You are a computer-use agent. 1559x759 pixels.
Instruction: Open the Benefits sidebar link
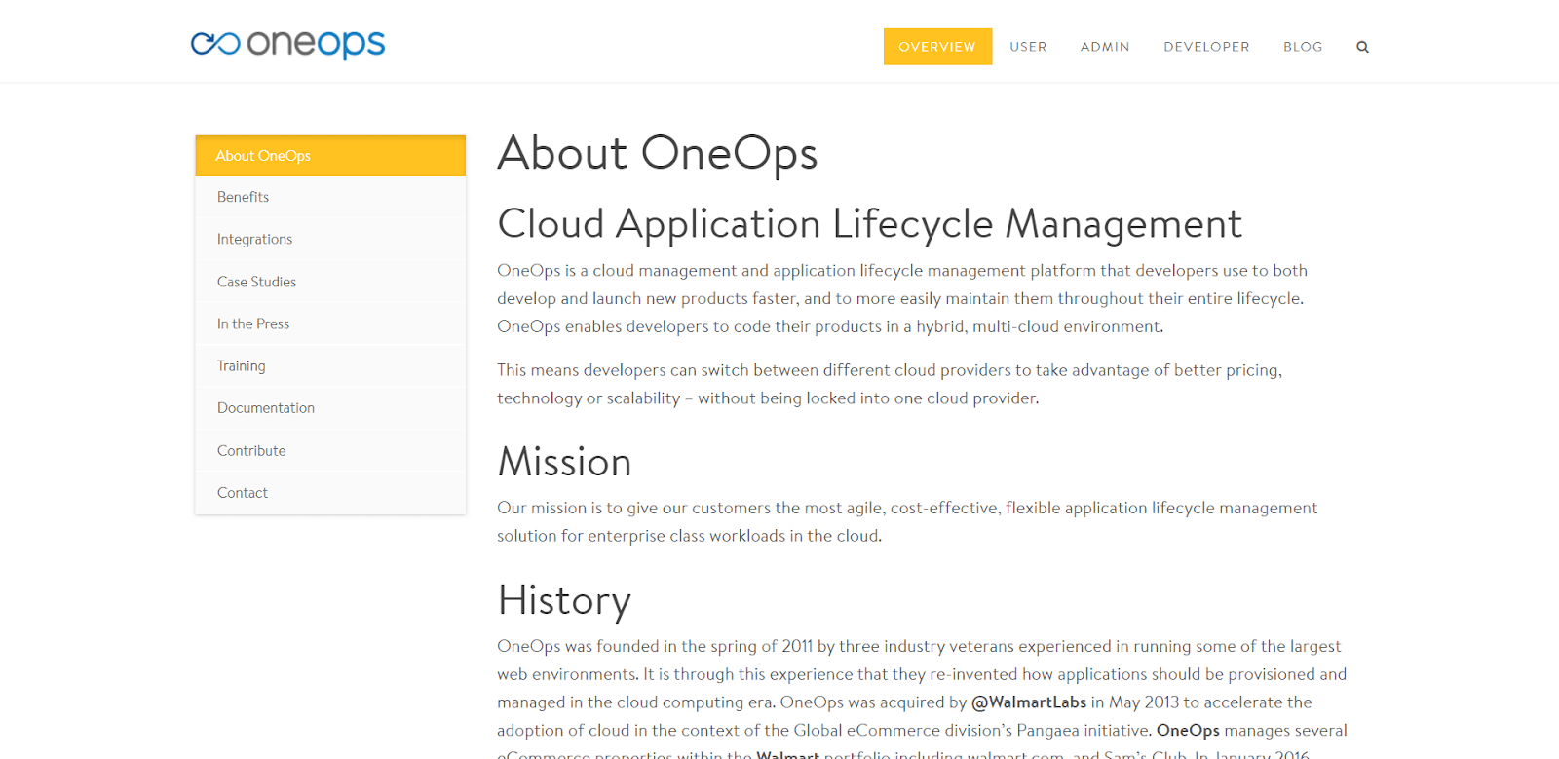[x=330, y=197]
